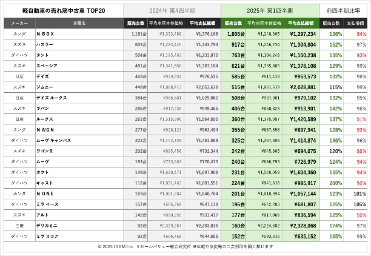
Task: Select the model name 'N BOX'
Action: point(45,34)
